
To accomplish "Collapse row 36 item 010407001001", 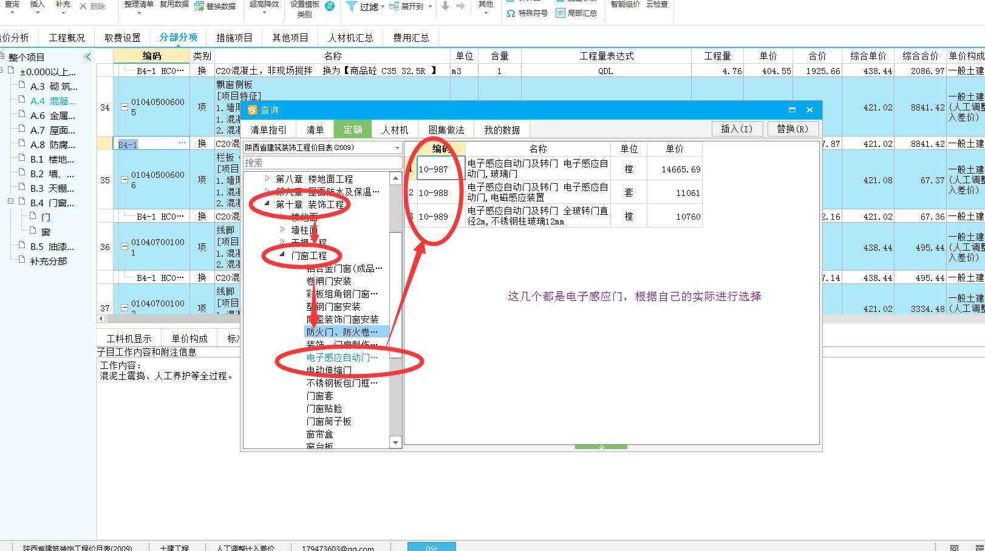I will pos(124,247).
